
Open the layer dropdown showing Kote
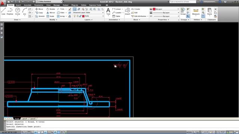[89, 16]
